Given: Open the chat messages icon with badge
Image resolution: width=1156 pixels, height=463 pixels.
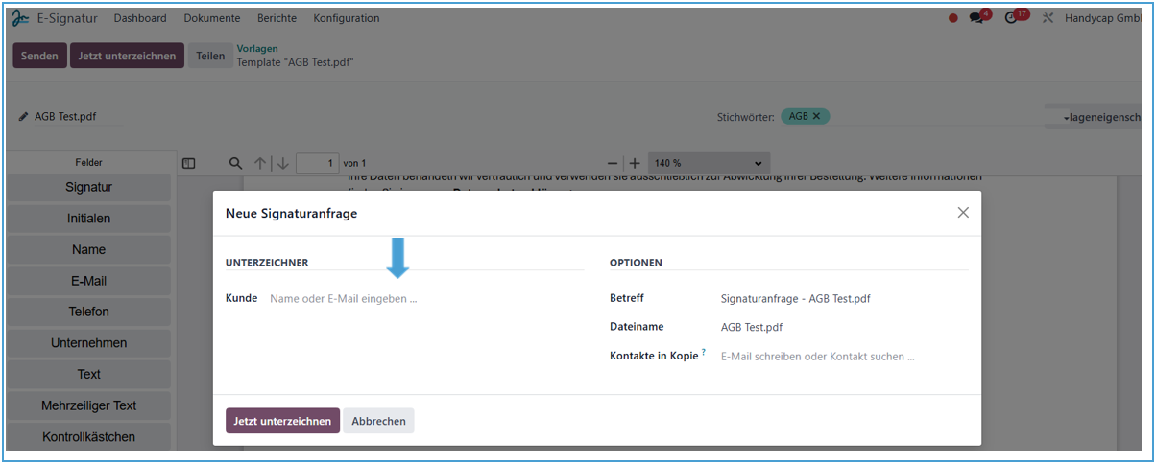Looking at the screenshot, I should point(977,18).
